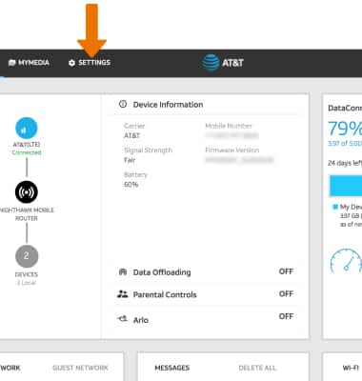The width and height of the screenshot is (362, 381).
Task: Click the Arlo camera icon
Action: coord(123,318)
